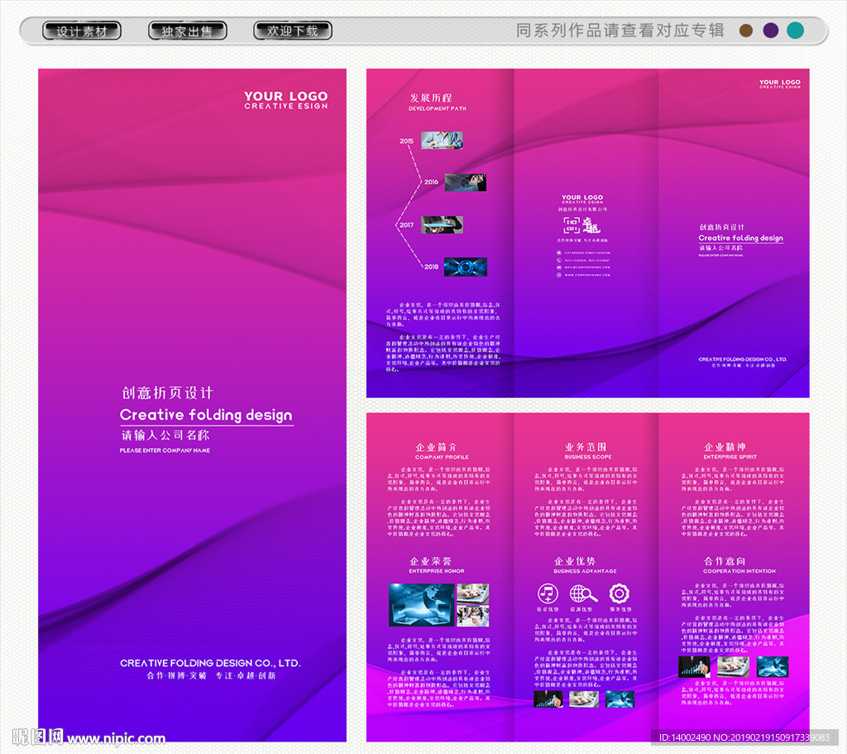The width and height of the screenshot is (847, 754).
Task: Click the gear flower service icon
Action: [620, 593]
